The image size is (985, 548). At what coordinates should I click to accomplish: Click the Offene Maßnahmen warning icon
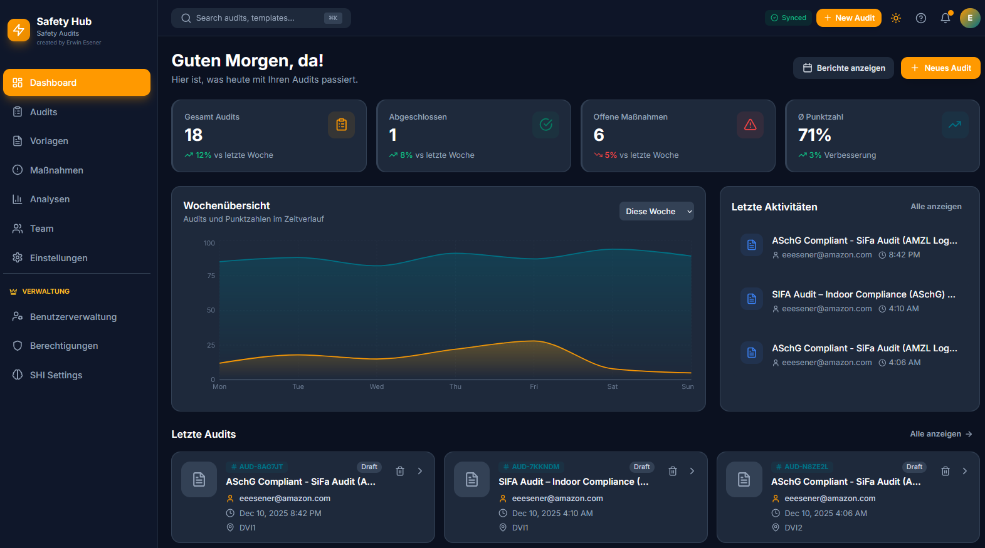point(750,125)
